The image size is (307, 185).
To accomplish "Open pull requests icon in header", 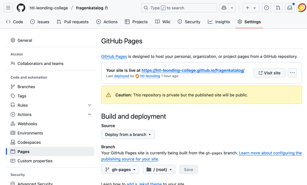I will tap(278, 8).
